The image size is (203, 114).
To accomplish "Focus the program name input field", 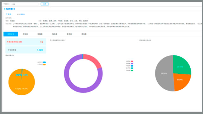I will (24, 4).
